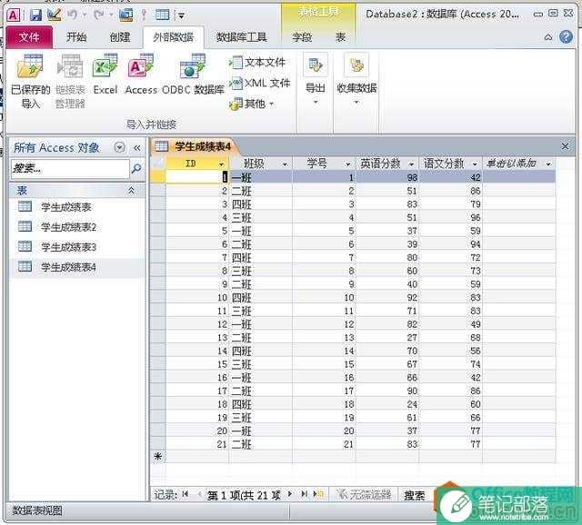
Task: Open the 文件 file tab
Action: tap(29, 37)
